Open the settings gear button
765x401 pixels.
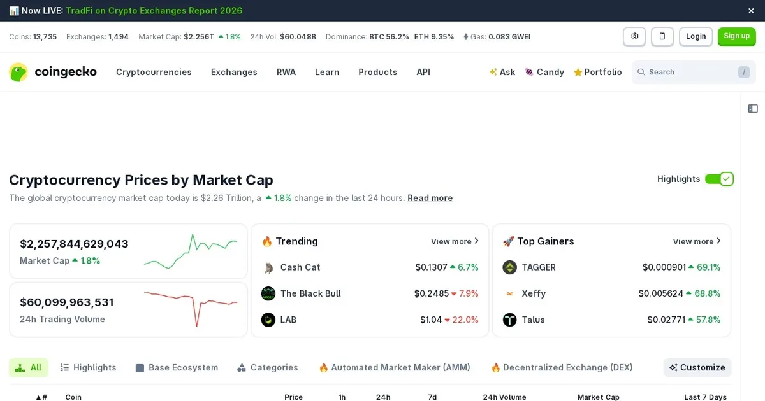pos(634,36)
